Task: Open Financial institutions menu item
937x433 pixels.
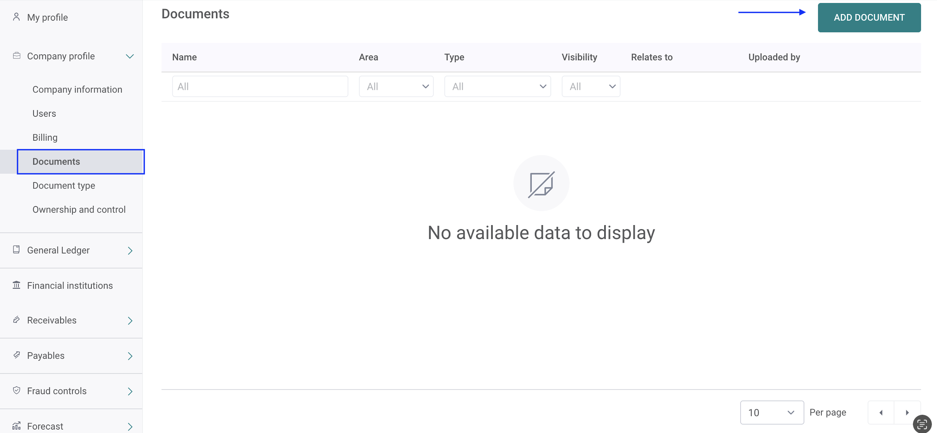Action: pyautogui.click(x=70, y=286)
